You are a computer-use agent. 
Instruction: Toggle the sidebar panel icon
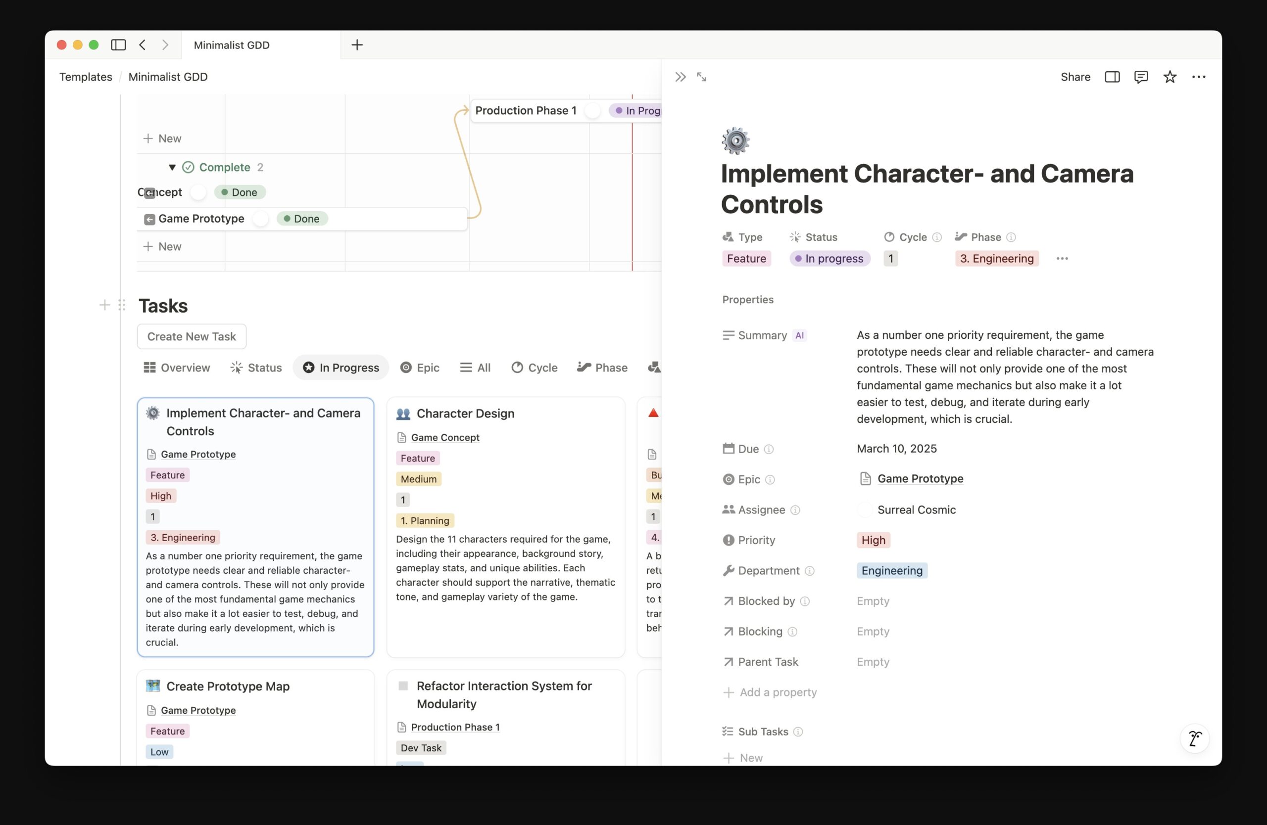click(x=118, y=45)
